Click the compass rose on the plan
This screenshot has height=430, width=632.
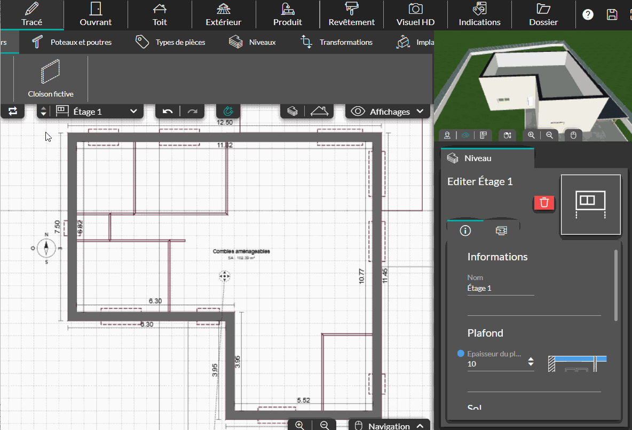coord(46,248)
